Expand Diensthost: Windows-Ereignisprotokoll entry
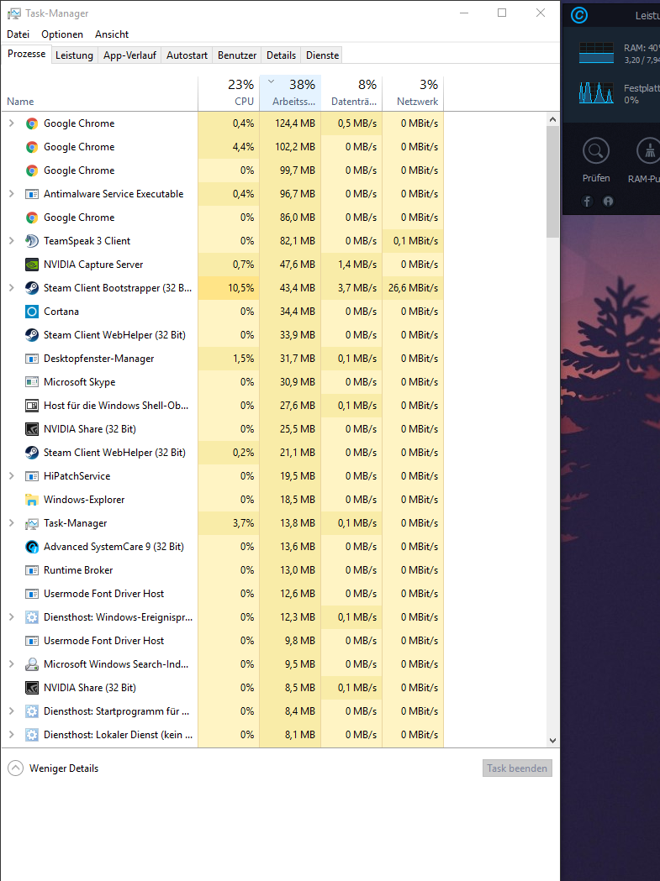Viewport: 660px width, 881px height. coord(11,617)
